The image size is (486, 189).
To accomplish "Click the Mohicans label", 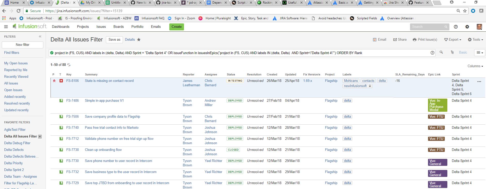I will click(x=351, y=81).
